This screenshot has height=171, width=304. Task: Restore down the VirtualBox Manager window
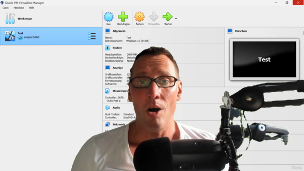coord(287,3)
